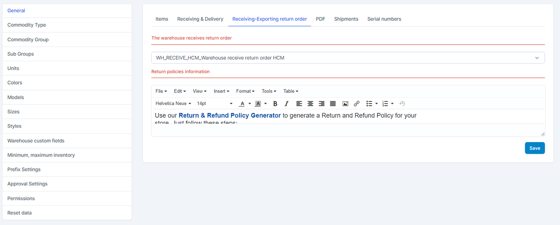Open the text color picker arrow
Image resolution: width=560 pixels, height=225 pixels.
[x=250, y=104]
